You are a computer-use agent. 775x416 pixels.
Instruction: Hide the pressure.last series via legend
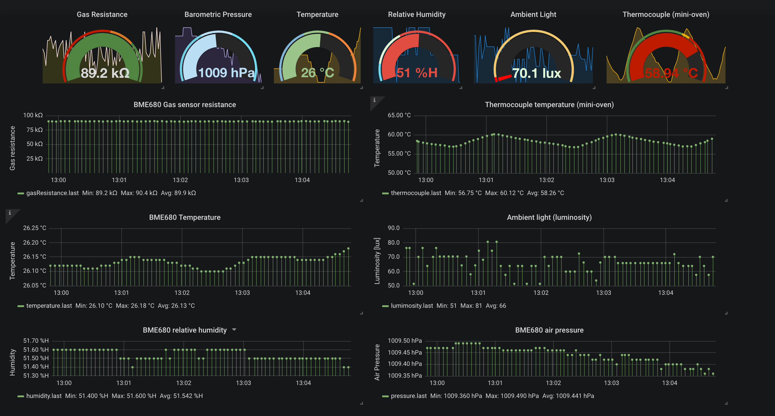[x=409, y=396]
